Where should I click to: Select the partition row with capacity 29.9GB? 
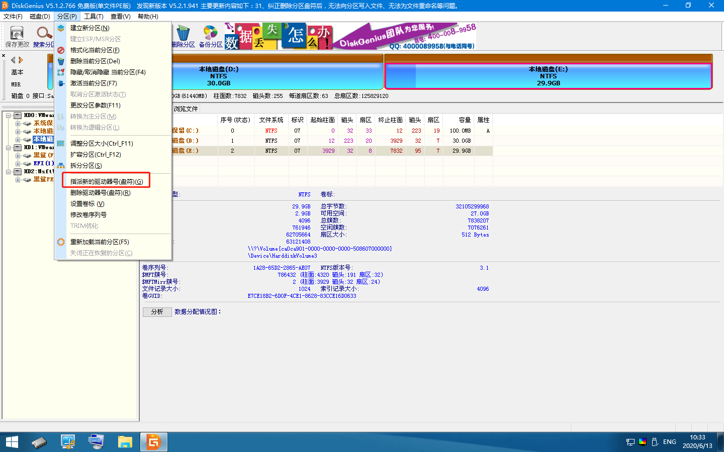[x=332, y=151]
